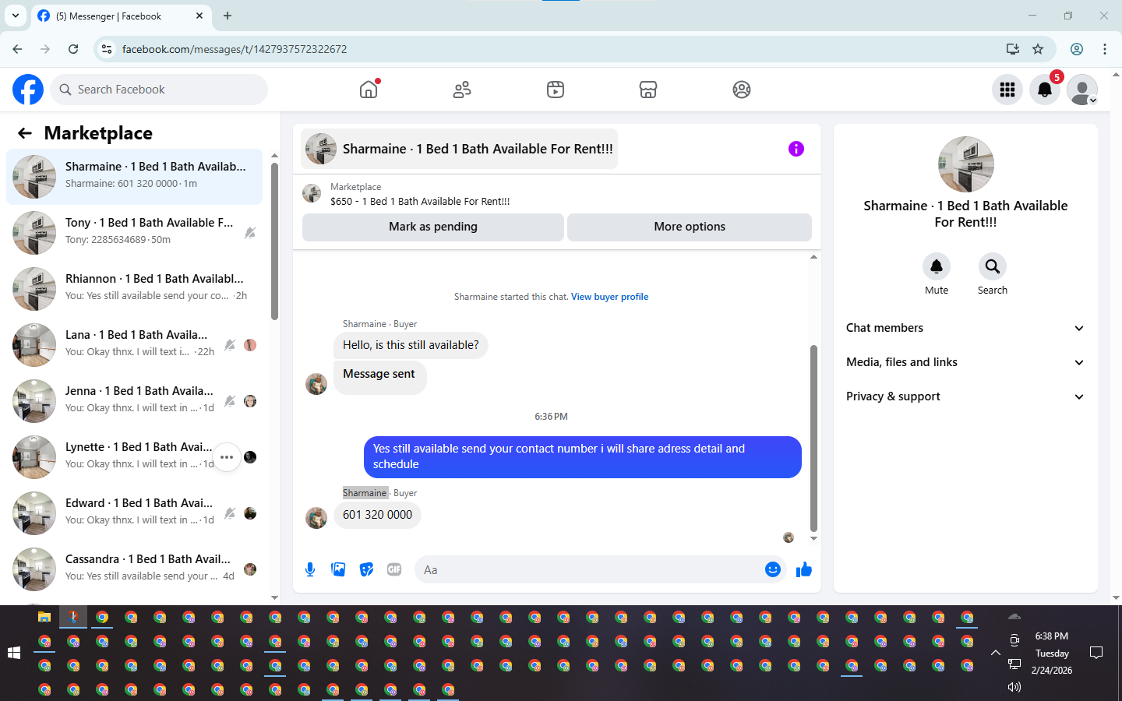This screenshot has height=701, width=1122.
Task: Open options menu for Lynette's chat
Action: click(x=227, y=457)
